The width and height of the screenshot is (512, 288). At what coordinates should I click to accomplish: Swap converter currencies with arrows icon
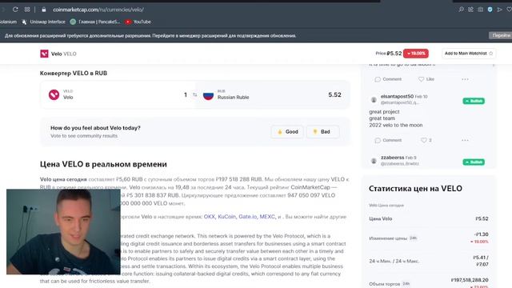coord(195,94)
